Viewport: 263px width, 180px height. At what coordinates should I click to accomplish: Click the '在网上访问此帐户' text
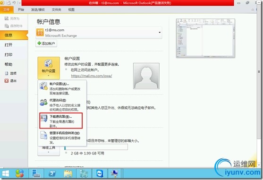point(85,70)
